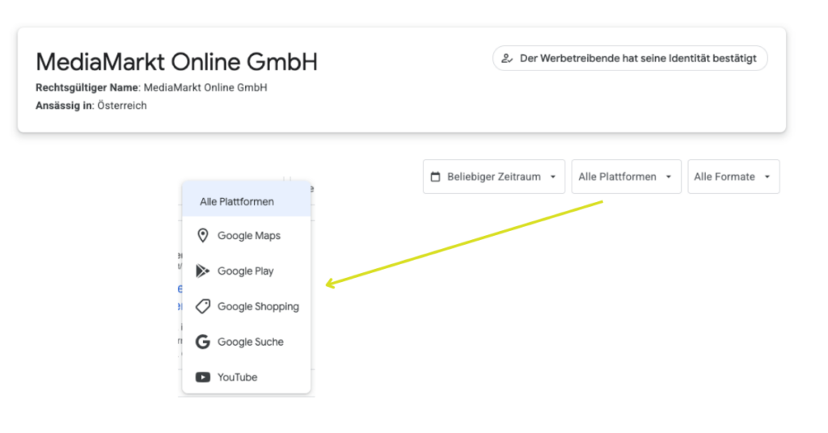Screen dimensions: 828x433
Task: Open the Alle Plattformen filter dropdown
Action: 627,177
